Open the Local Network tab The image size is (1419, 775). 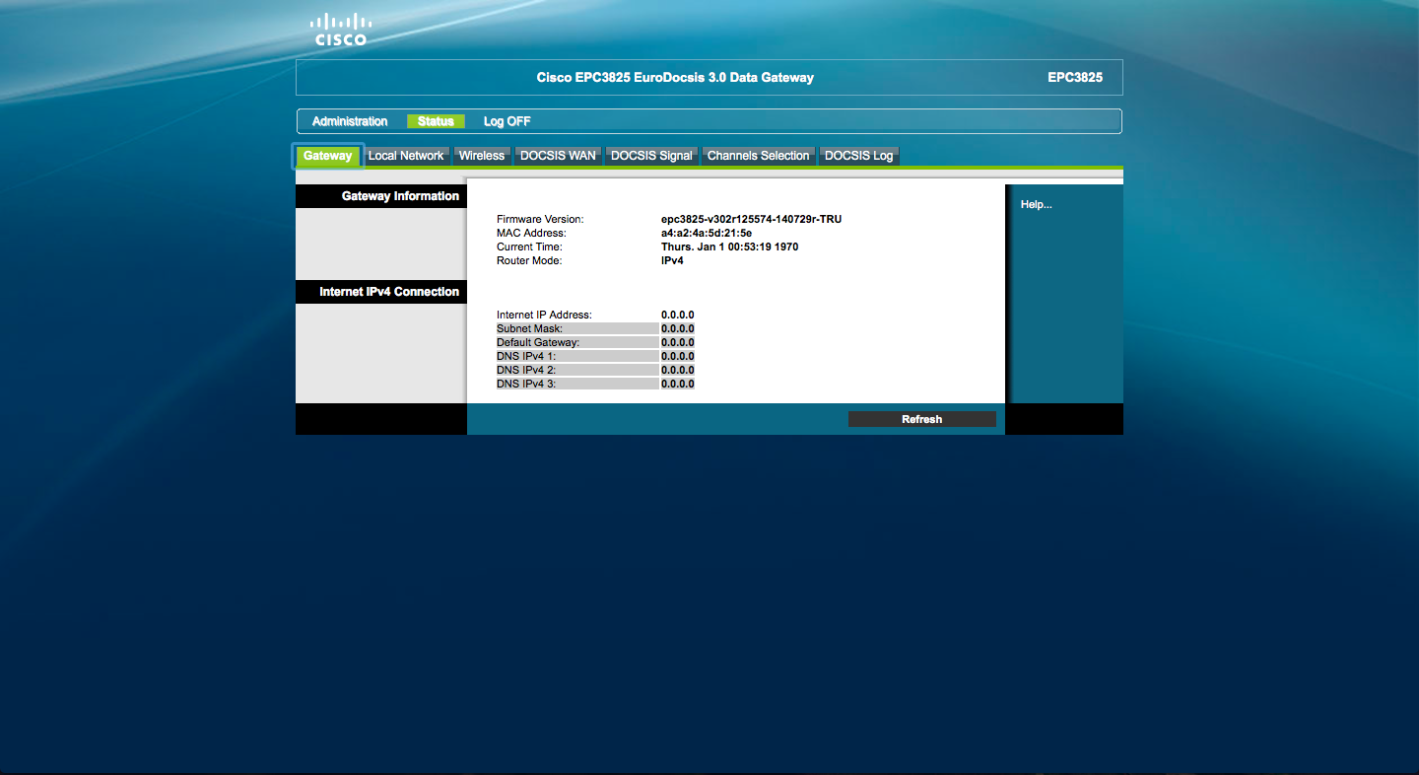pyautogui.click(x=406, y=156)
